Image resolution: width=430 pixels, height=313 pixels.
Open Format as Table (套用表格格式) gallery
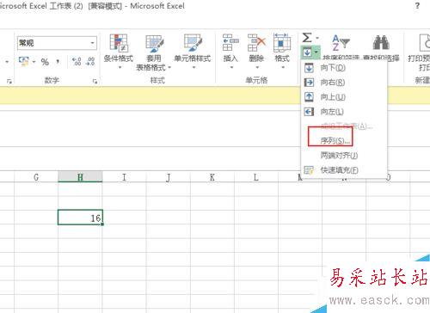tap(154, 52)
